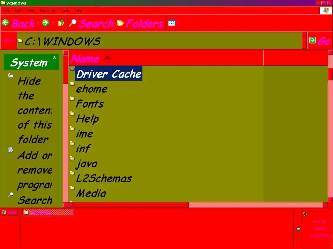Open the Back button history dropdown arrow
Screen dimensions: 333x249
click(38, 23)
